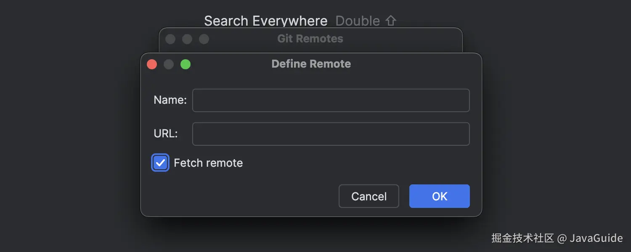Image resolution: width=631 pixels, height=252 pixels.
Task: Click green zoom button of Define Remote
Action: pos(186,64)
